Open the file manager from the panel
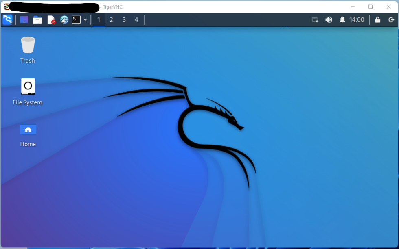 (37, 19)
